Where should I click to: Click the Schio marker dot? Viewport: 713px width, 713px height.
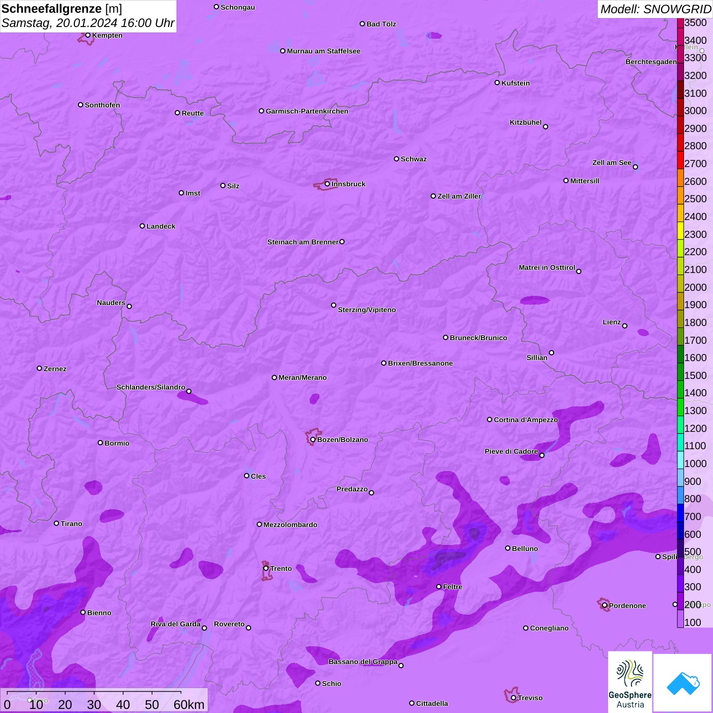tap(318, 683)
